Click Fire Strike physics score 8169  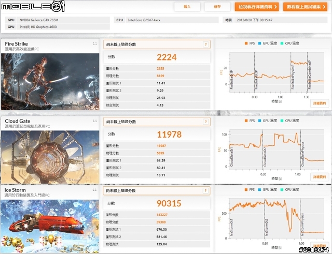160,76
